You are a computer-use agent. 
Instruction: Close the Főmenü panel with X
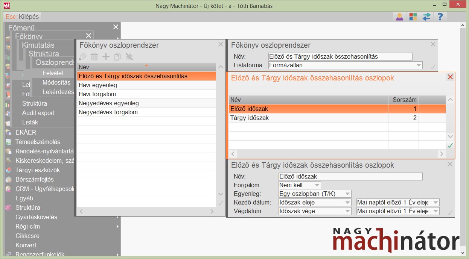(x=116, y=27)
